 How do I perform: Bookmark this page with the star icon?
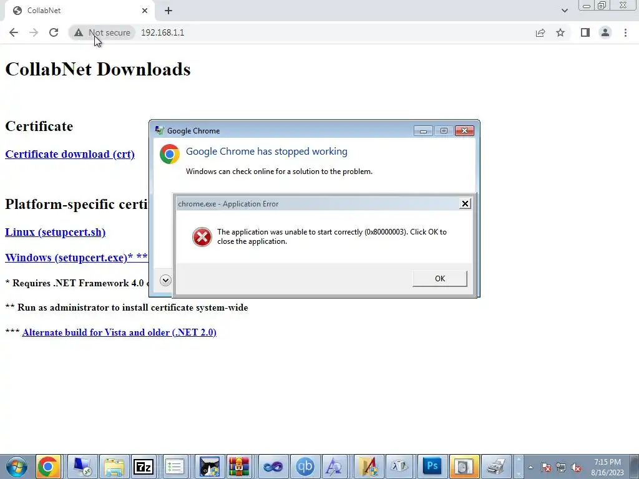click(x=560, y=32)
